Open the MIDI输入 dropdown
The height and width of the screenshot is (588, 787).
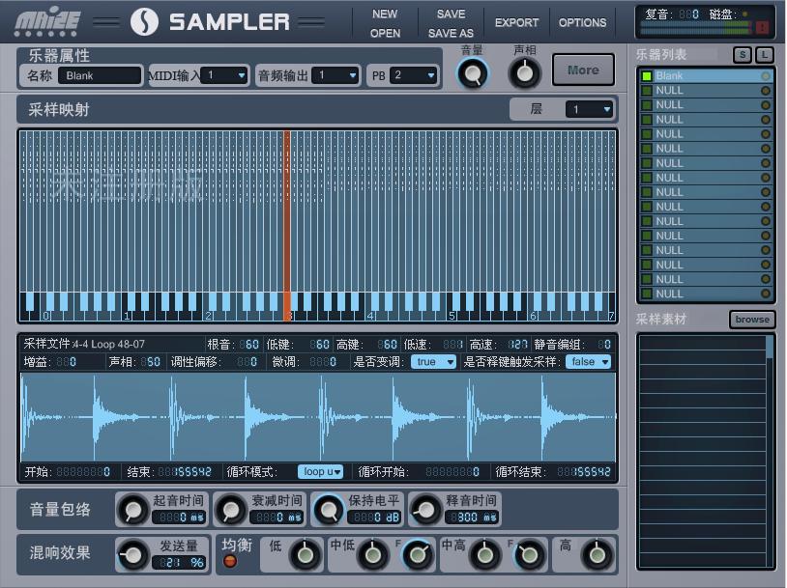click(224, 75)
